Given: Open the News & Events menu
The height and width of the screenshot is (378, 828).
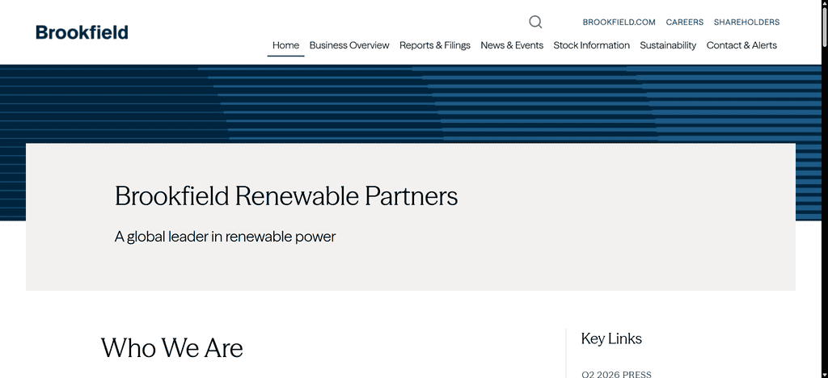Looking at the screenshot, I should point(512,45).
